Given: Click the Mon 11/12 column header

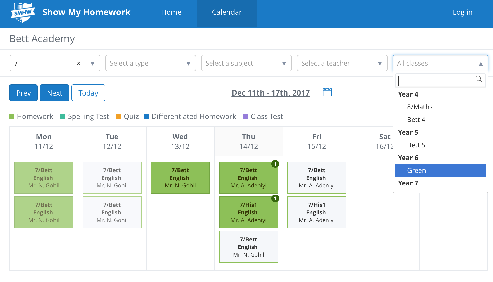Looking at the screenshot, I should click(44, 141).
